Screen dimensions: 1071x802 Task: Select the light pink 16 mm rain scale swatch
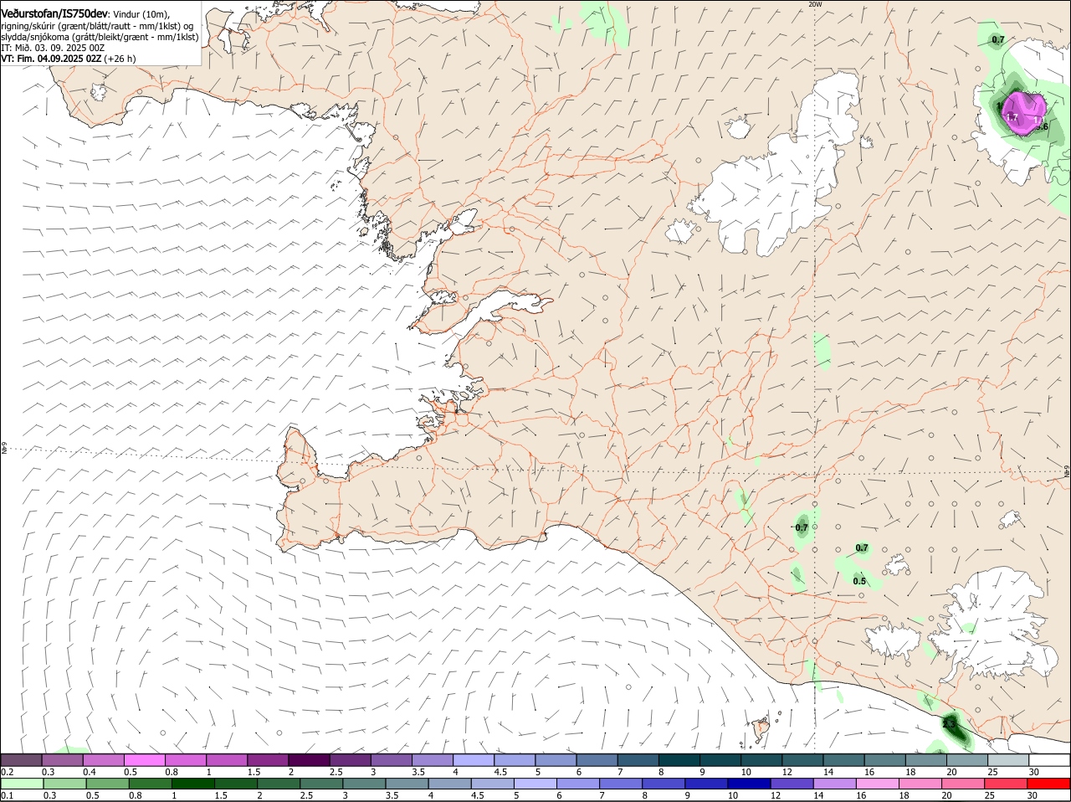pos(877,784)
